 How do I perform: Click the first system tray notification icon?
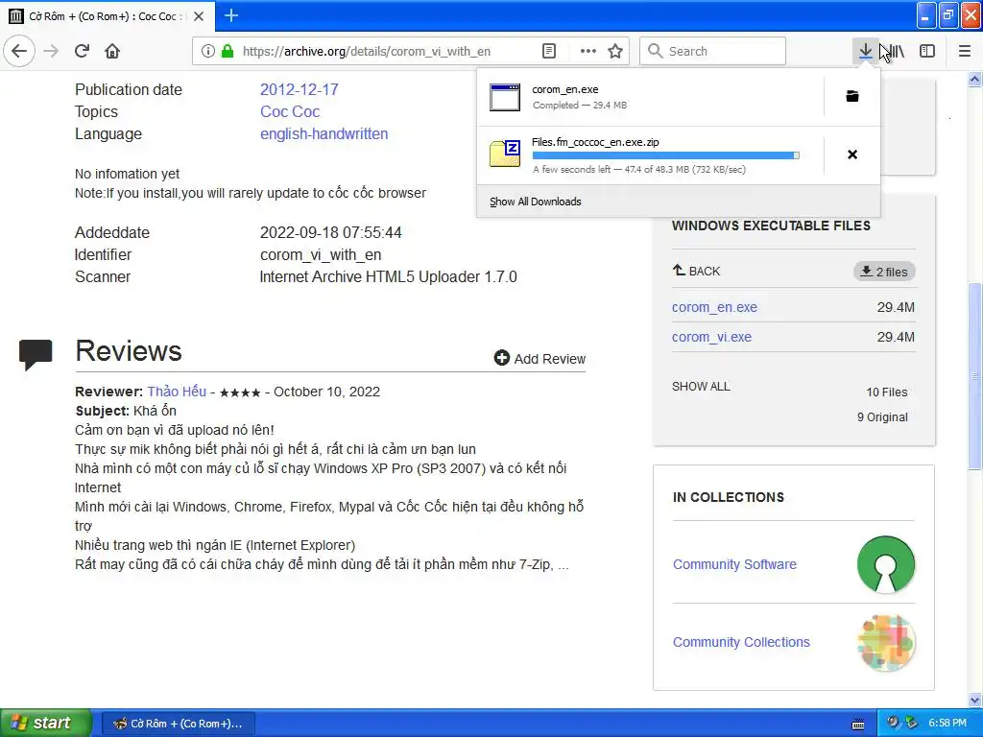point(893,723)
